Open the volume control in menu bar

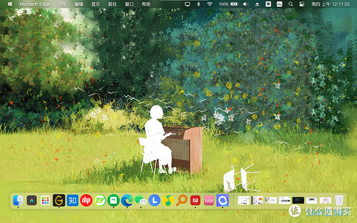[246, 4]
